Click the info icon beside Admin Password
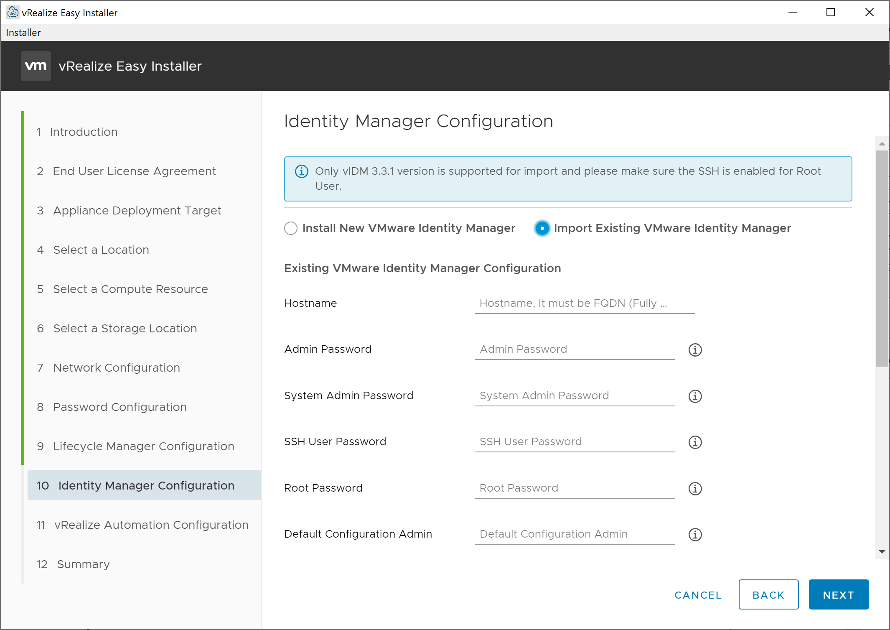The width and height of the screenshot is (890, 630). pyautogui.click(x=695, y=350)
